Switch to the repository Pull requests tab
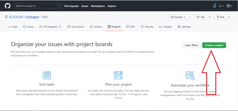 (50, 27)
